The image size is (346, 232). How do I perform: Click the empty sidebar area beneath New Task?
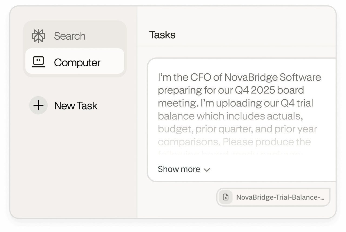click(74, 165)
